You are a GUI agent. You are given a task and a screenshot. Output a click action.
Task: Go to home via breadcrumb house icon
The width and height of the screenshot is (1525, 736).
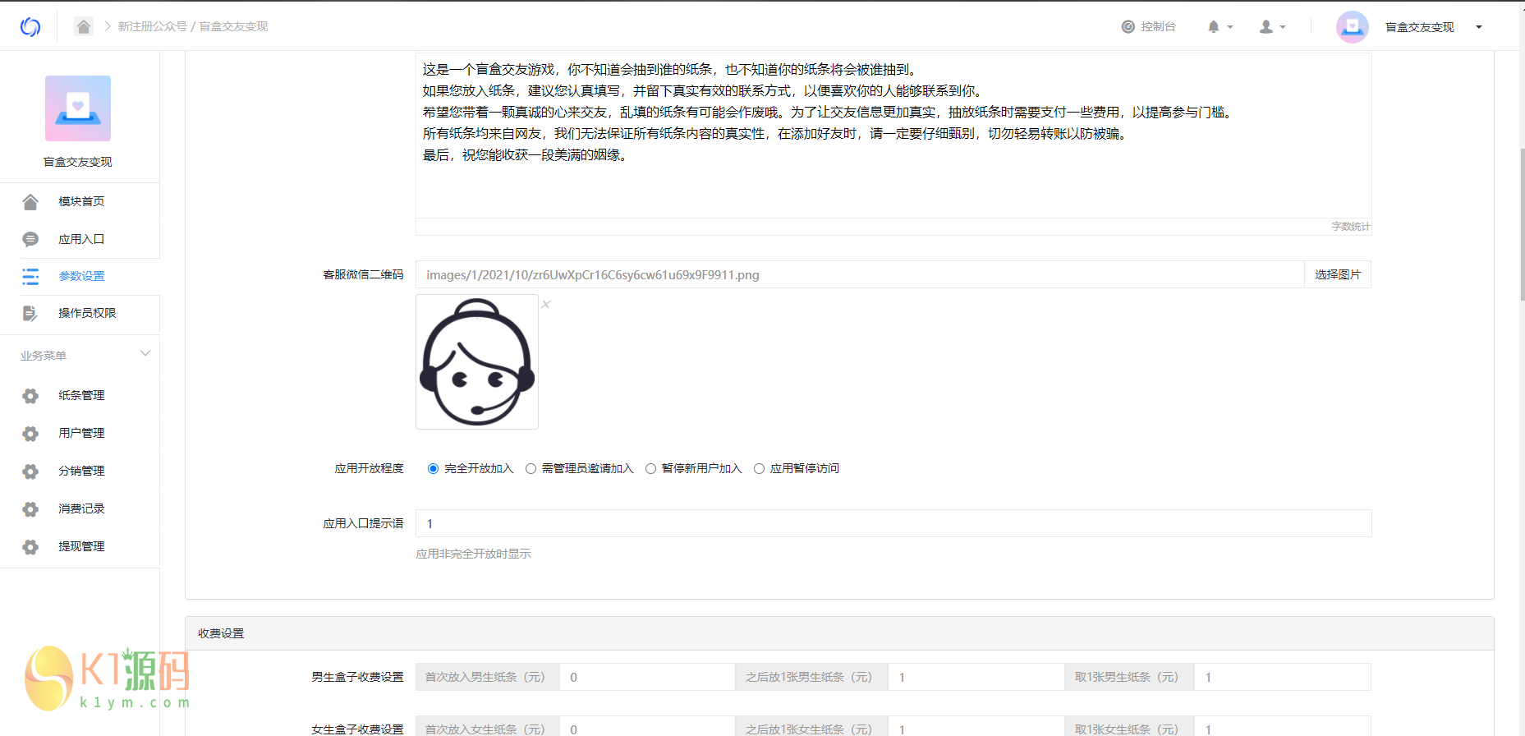pyautogui.click(x=84, y=26)
